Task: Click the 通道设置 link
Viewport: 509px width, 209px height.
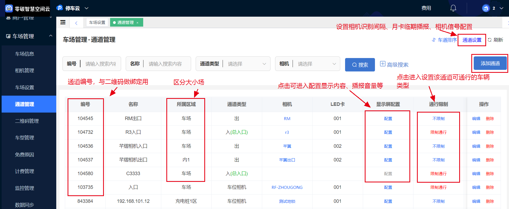Action: click(472, 40)
